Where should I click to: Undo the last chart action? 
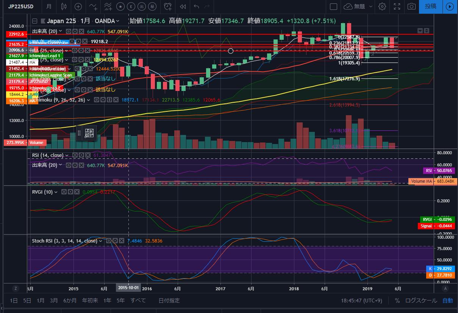[x=196, y=6]
